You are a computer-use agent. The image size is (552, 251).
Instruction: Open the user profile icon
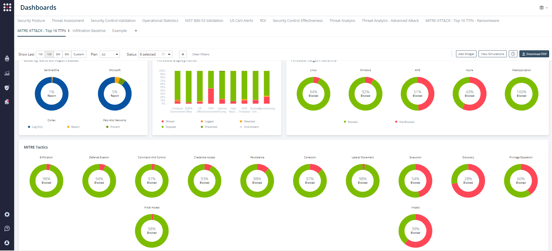tap(7, 243)
